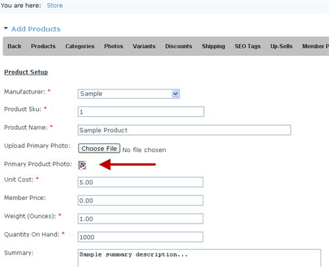Image resolution: width=329 pixels, height=267 pixels.
Task: Focus the Quantity On Hand field
Action: (x=140, y=237)
